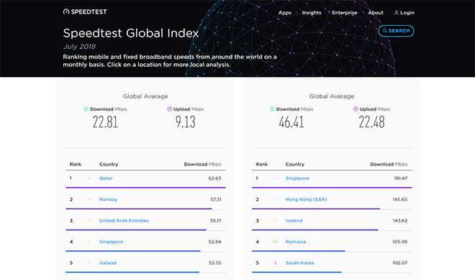This screenshot has width=475, height=280.
Task: Click the mobile Upload Mbps icon near 9.13
Action: coord(170,109)
